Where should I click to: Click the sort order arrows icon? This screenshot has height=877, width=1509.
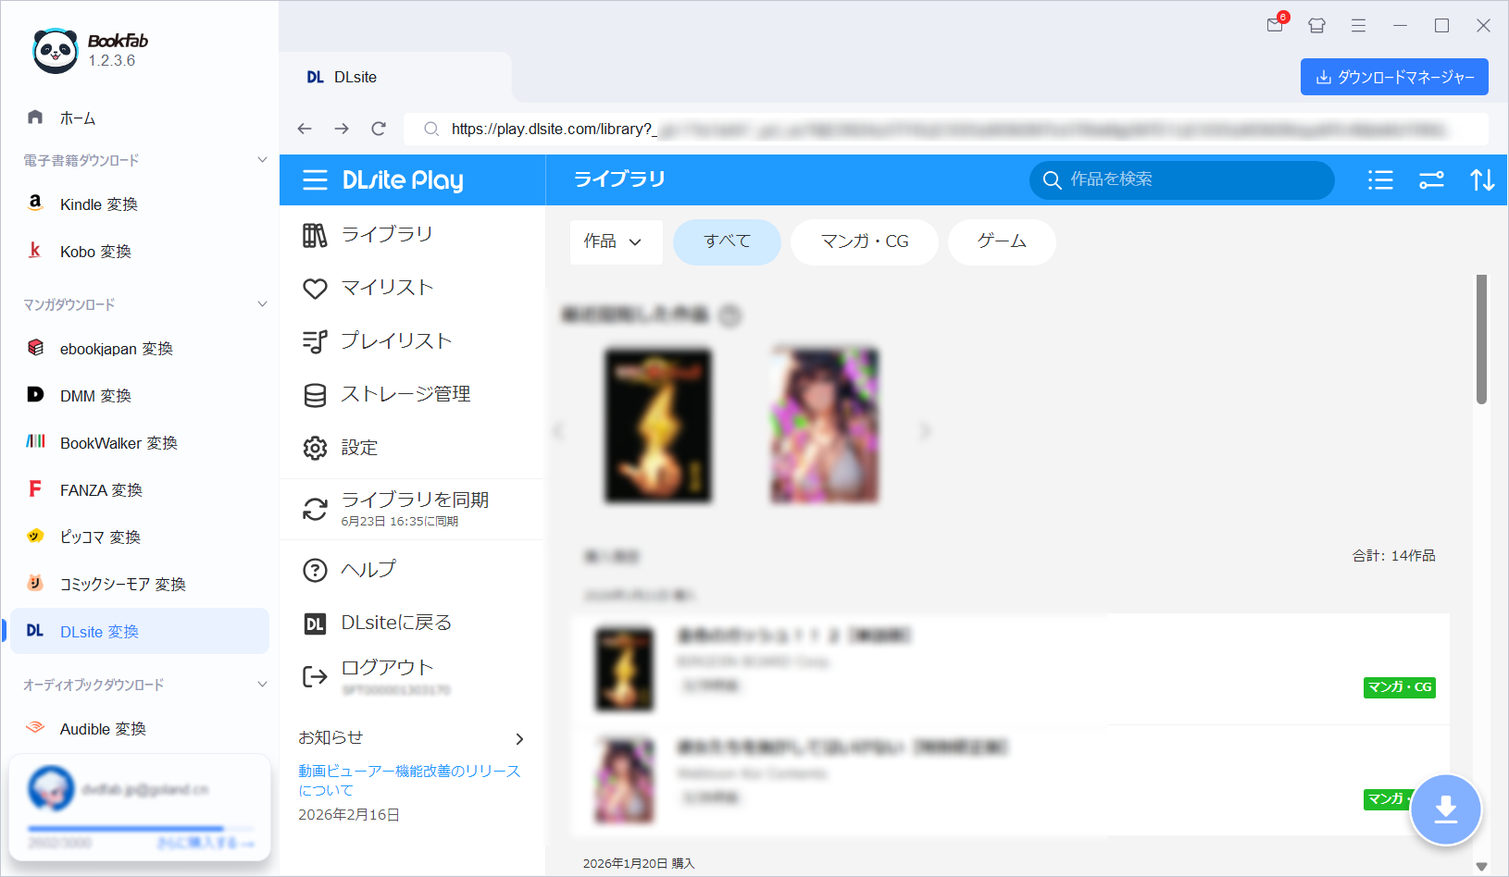click(1482, 180)
